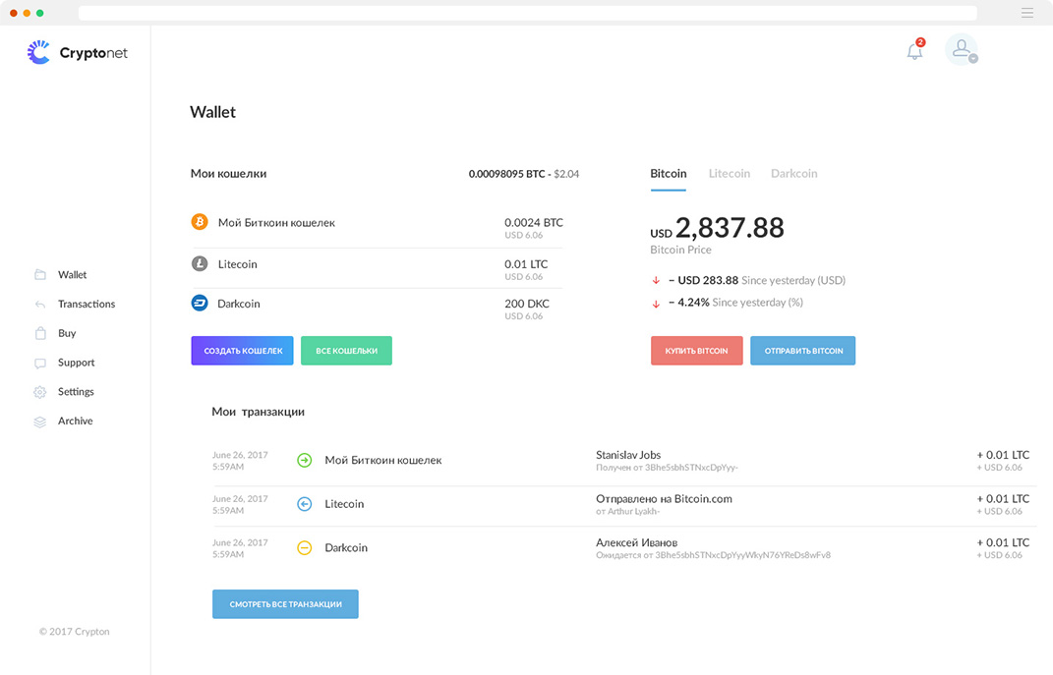Click the Darkcoin coin icon in wallet list
Image resolution: width=1053 pixels, height=675 pixels.
[199, 303]
